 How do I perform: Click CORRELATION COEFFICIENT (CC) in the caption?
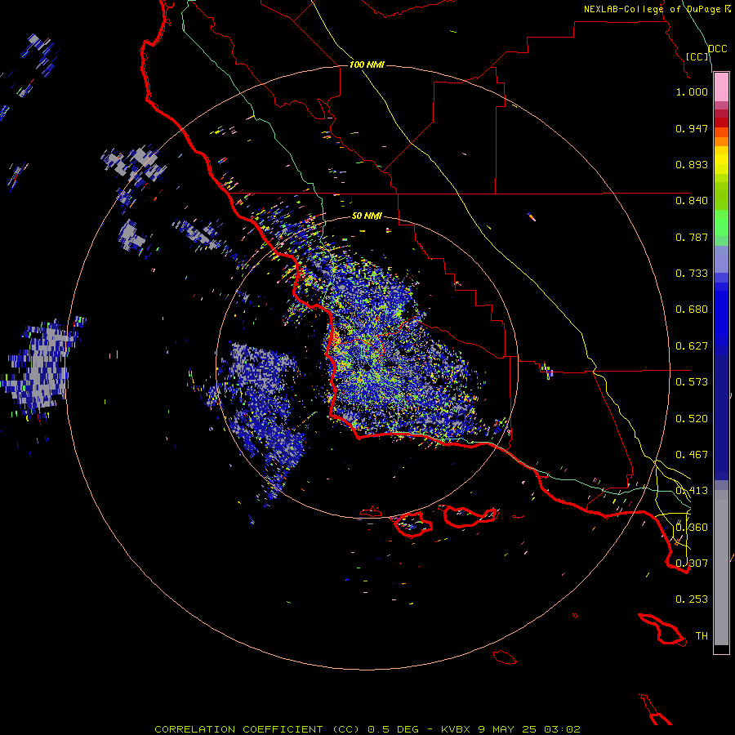(256, 729)
